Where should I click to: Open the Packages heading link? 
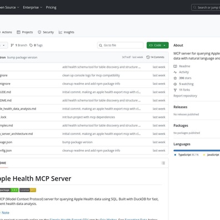[x=181, y=126]
